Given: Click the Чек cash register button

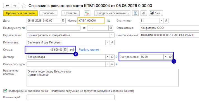Looking at the screenshot, I should point(156,13).
